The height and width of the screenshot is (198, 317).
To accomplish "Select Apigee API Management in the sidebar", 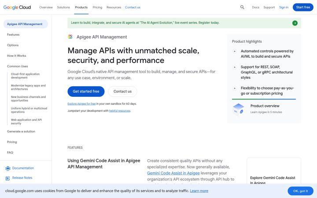I will [x=26, y=24].
